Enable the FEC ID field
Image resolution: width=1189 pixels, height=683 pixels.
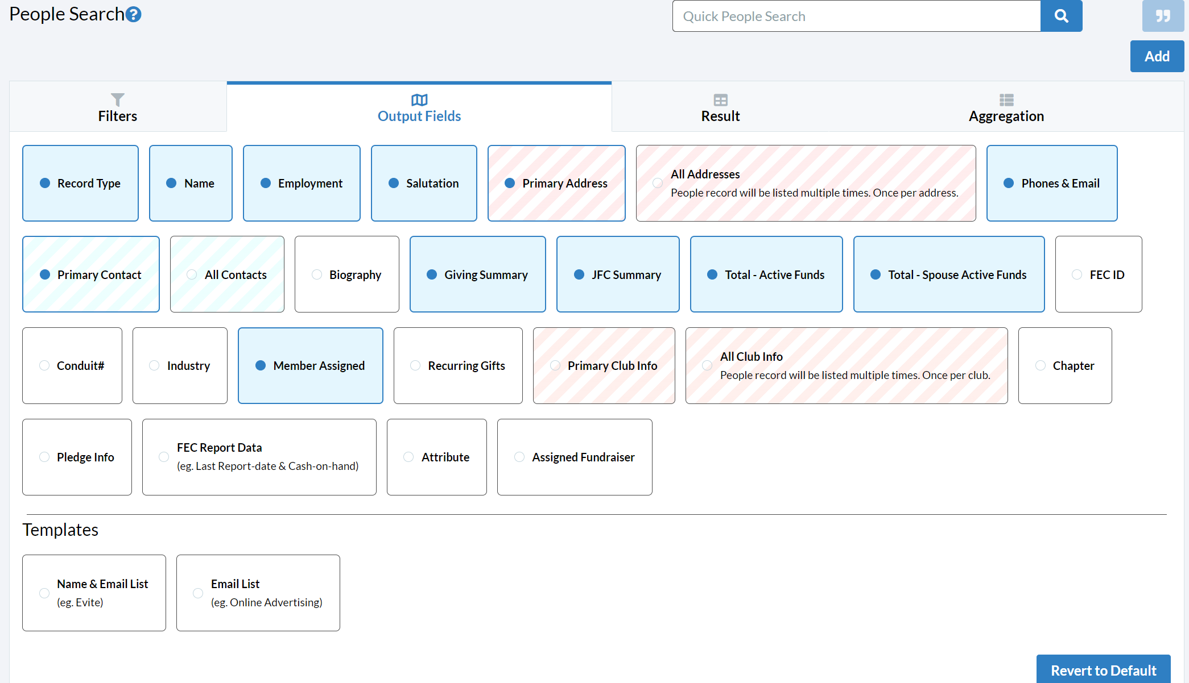click(x=1099, y=274)
